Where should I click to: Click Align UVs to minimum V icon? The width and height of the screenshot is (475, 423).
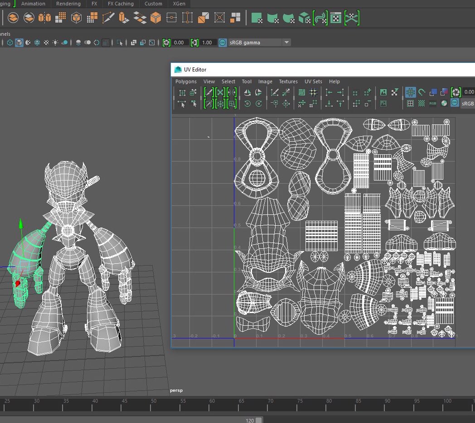[329, 104]
